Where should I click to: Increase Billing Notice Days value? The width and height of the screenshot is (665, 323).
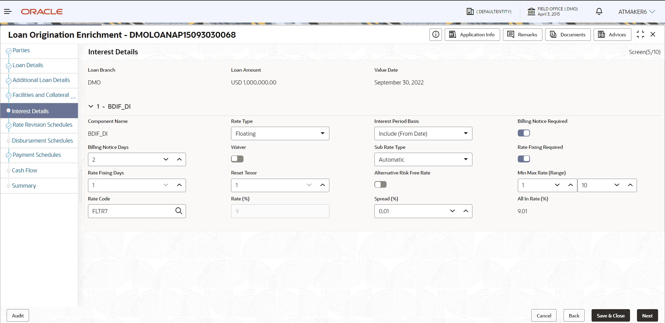179,160
